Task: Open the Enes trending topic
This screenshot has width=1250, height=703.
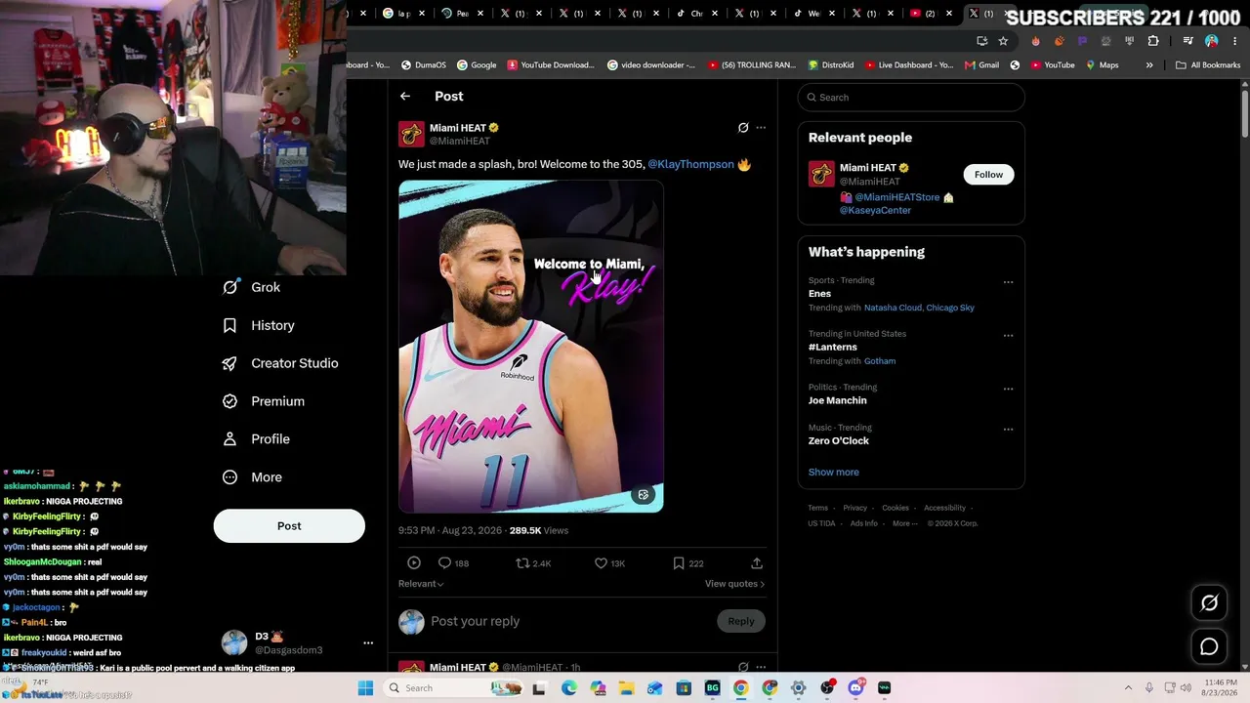Action: 819,294
